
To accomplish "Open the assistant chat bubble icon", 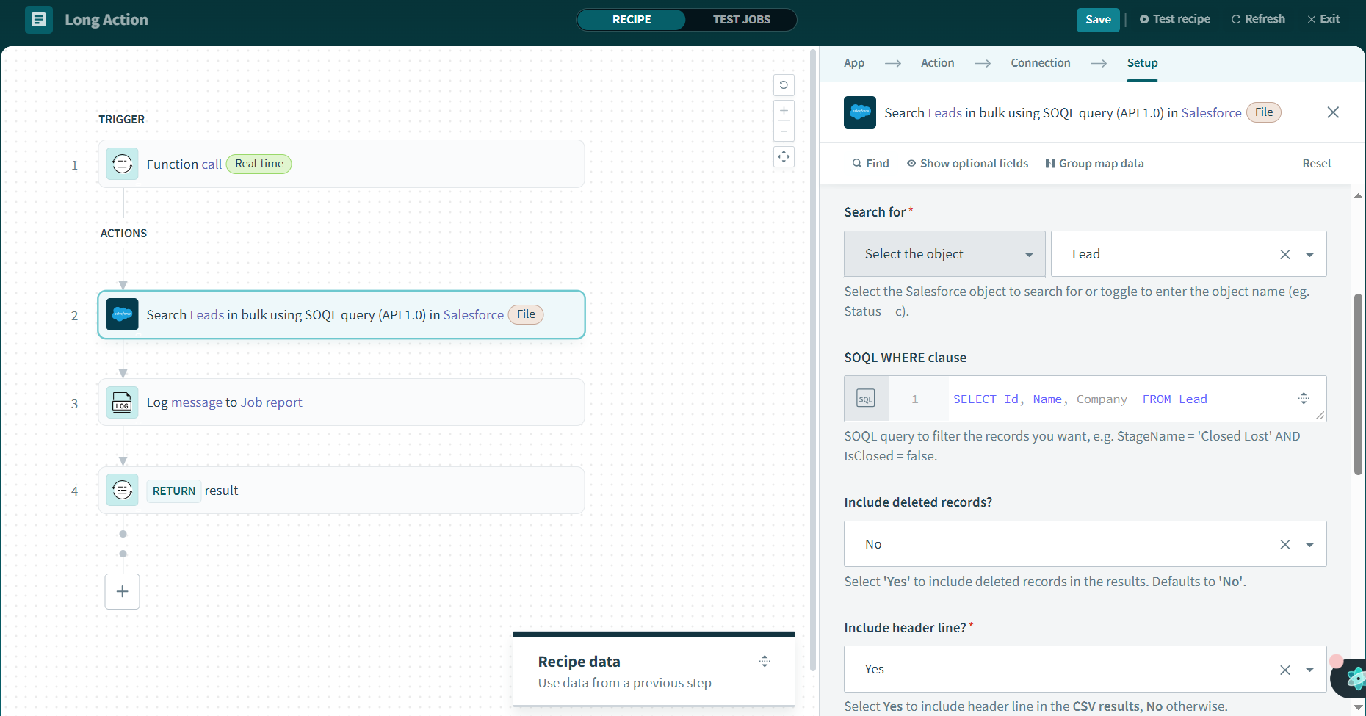I will click(1353, 677).
